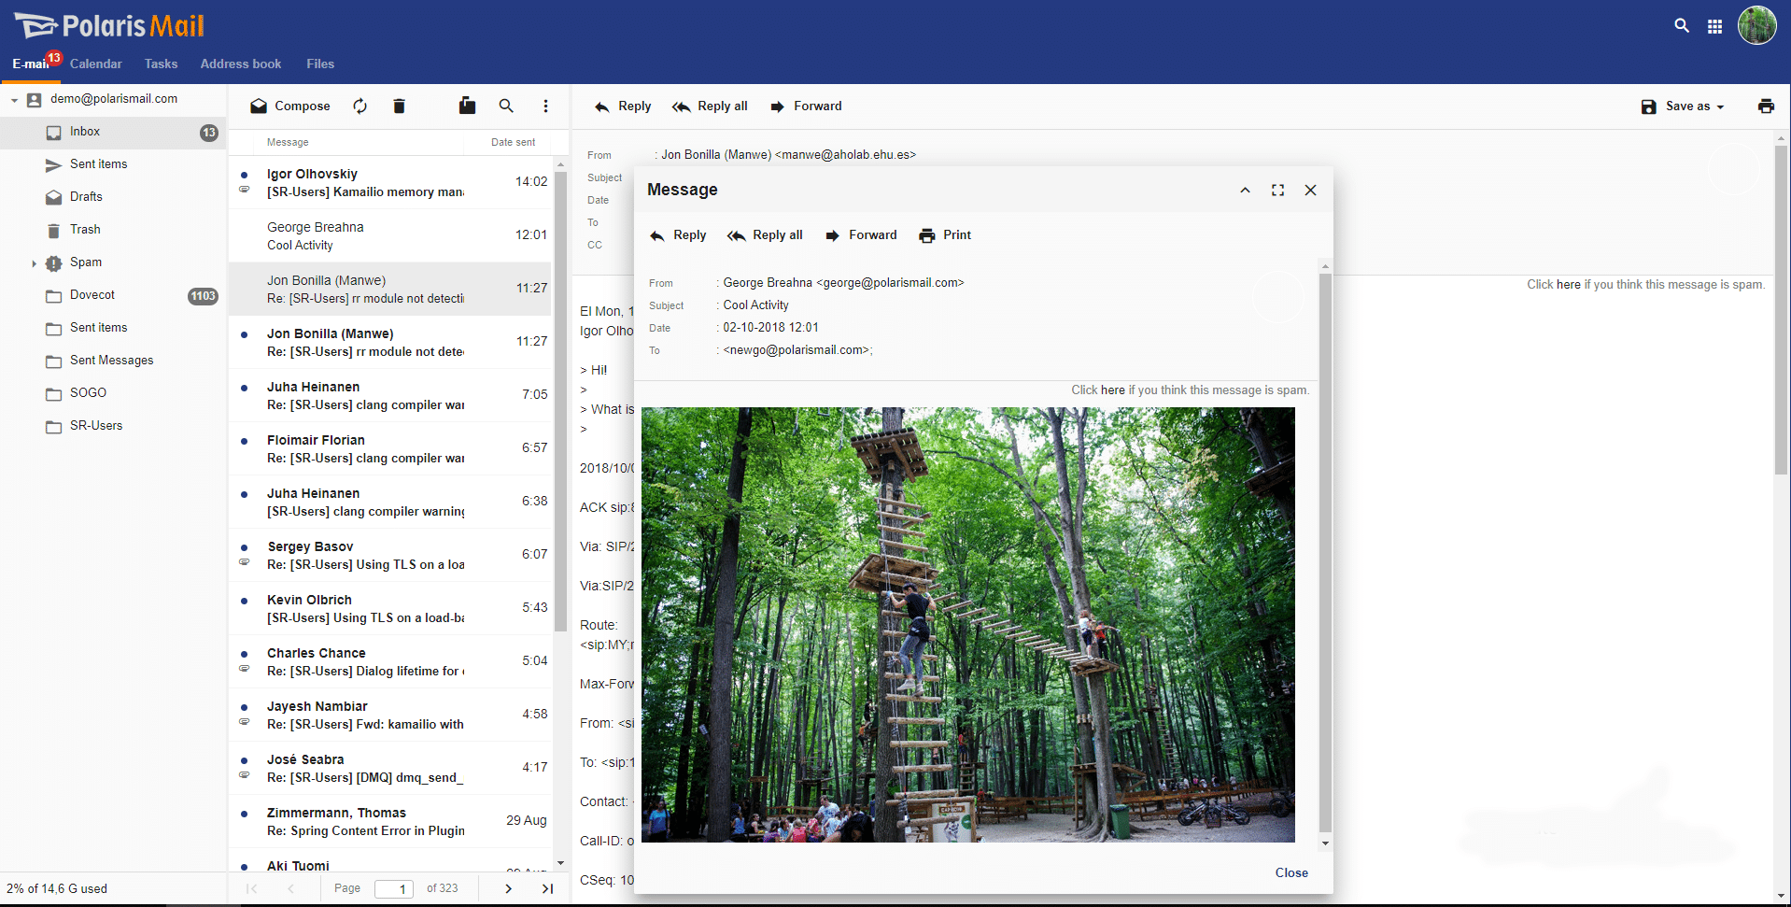The image size is (1791, 907).
Task: Open Kevin Olbrich Using TLS email
Action: click(390, 609)
